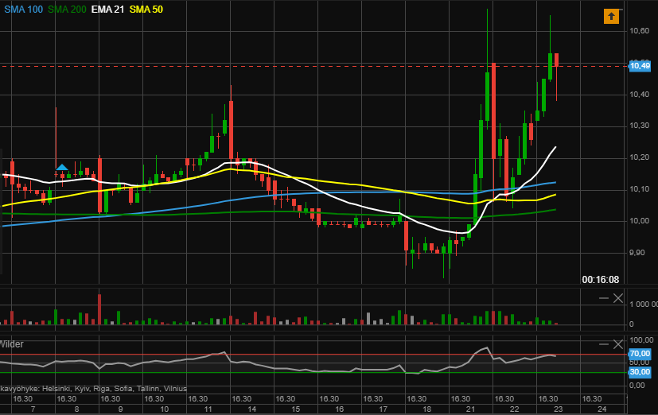The height and width of the screenshot is (415, 658).
Task: Close the volume panel with X
Action: tap(618, 297)
